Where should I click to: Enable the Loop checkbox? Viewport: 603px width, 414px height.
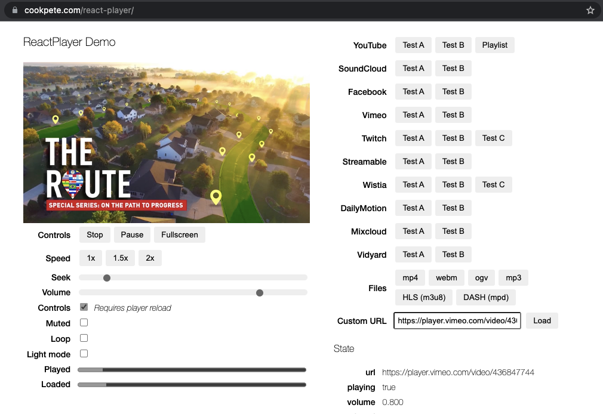(84, 338)
